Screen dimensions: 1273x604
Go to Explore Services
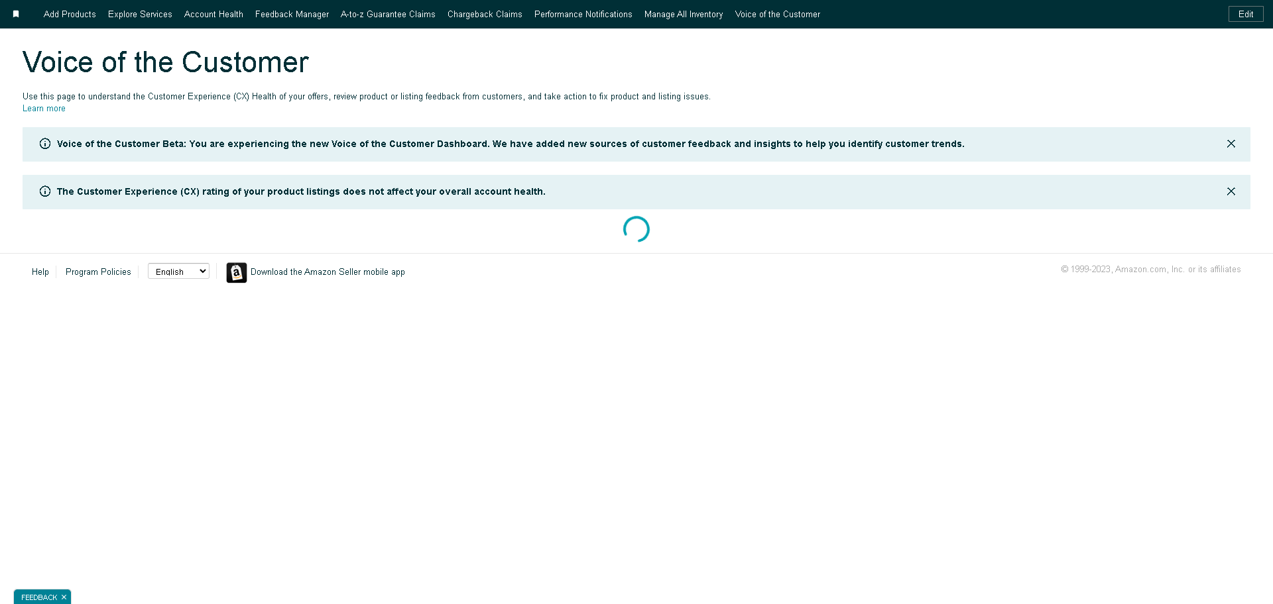[x=140, y=14]
